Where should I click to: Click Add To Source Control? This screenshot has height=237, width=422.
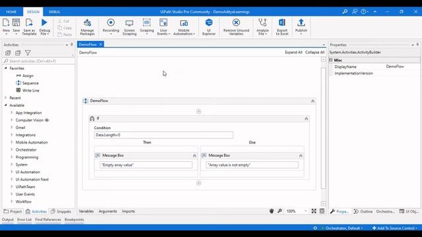coord(394,228)
